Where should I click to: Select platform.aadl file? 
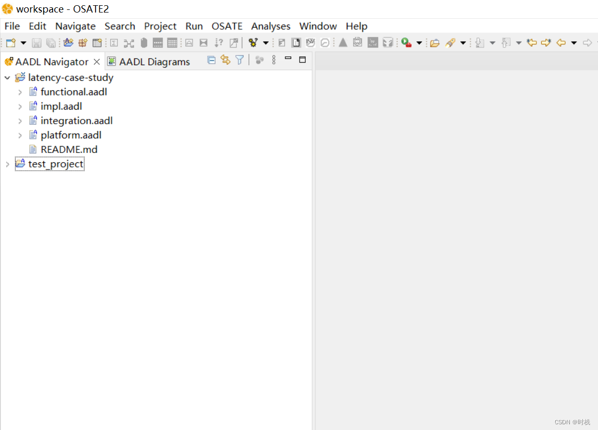click(71, 135)
